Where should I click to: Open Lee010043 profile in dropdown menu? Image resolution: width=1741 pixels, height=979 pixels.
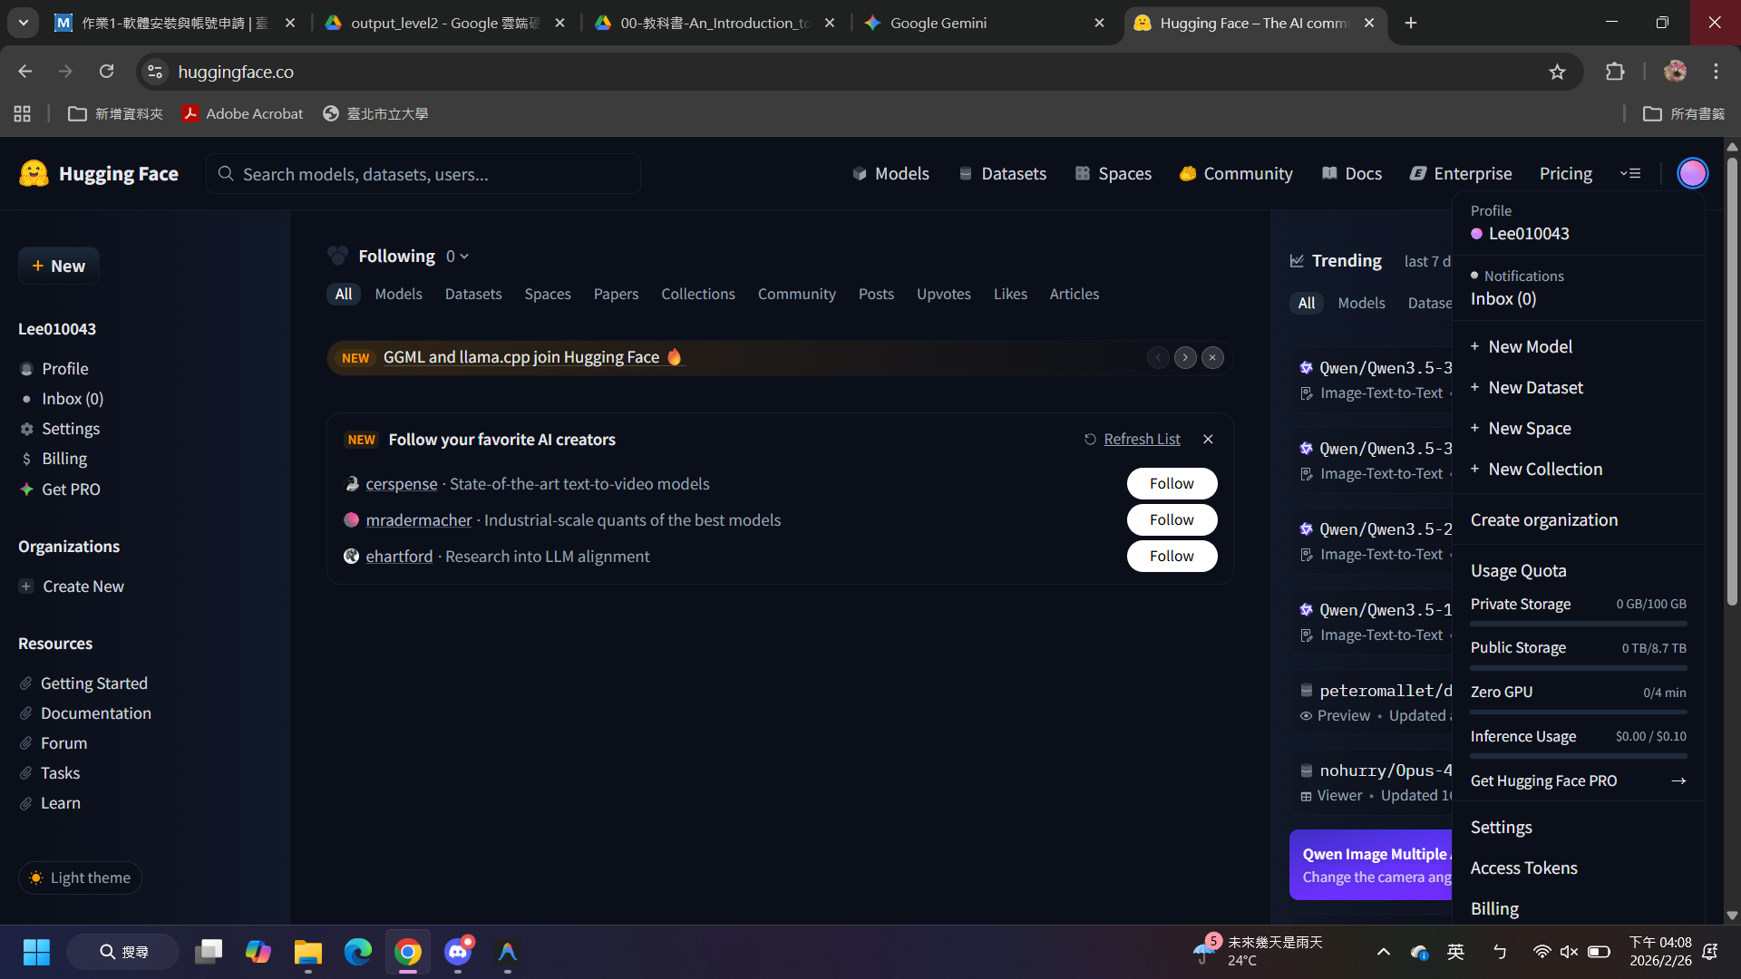[1520, 233]
